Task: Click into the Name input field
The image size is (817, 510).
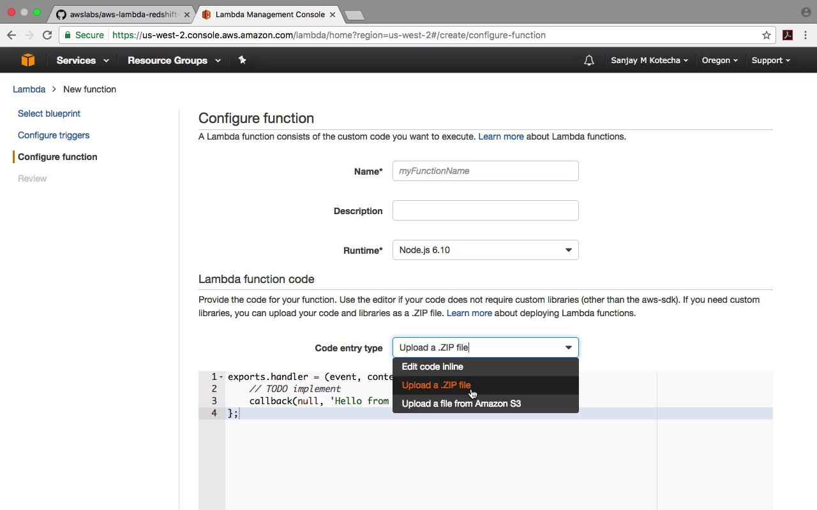Action: pyautogui.click(x=485, y=171)
